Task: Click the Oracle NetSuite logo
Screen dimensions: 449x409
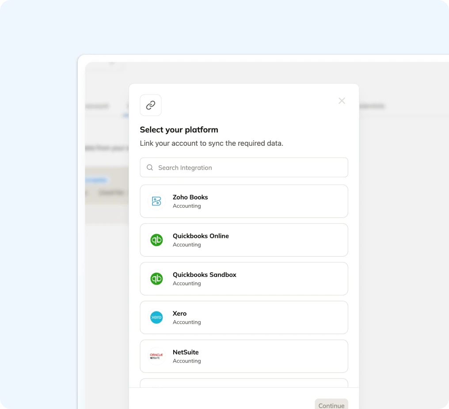Action: click(x=156, y=356)
